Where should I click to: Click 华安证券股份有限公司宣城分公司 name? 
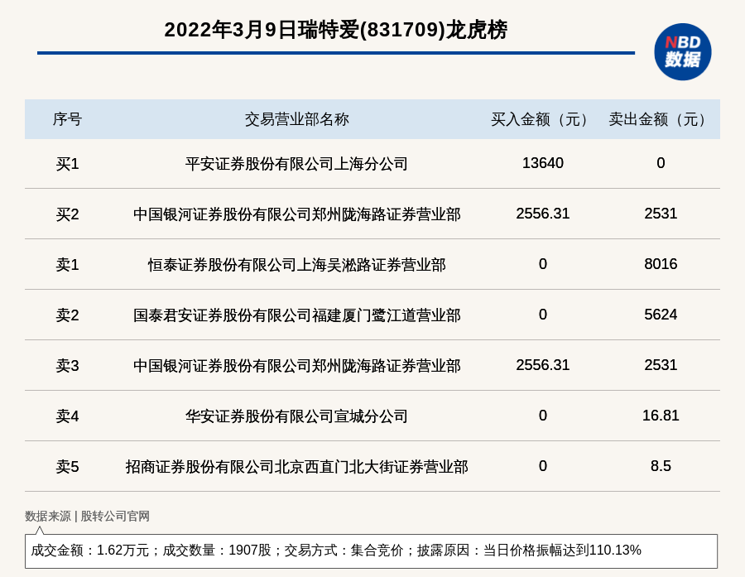(x=296, y=416)
